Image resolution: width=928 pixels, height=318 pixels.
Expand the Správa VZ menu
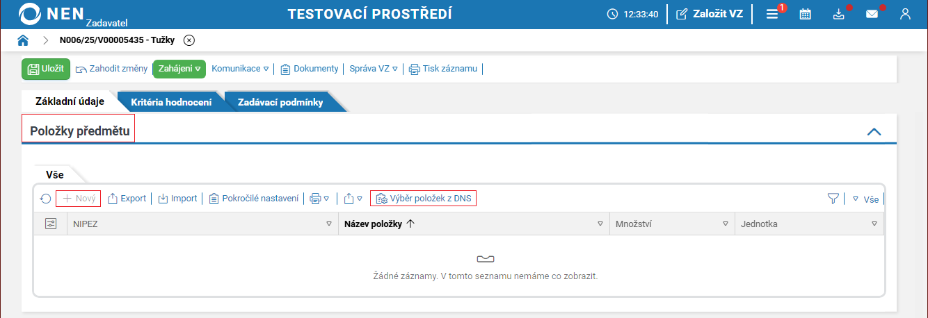click(373, 69)
